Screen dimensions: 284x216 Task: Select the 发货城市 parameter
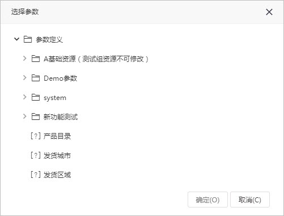click(57, 156)
